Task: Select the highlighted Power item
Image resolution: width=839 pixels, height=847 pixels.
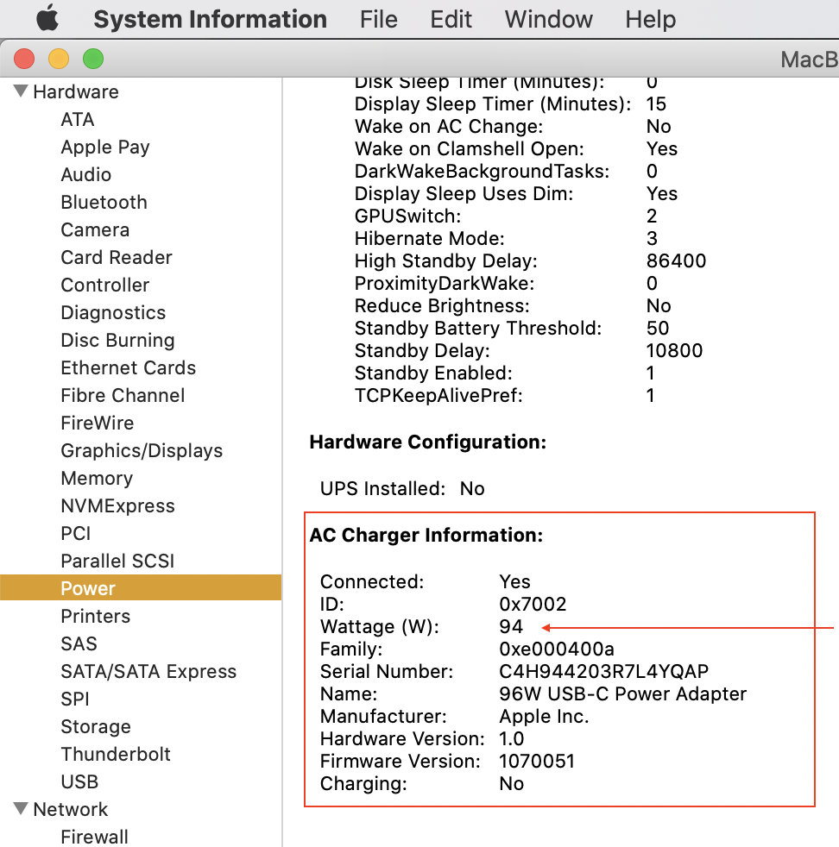Action: pyautogui.click(x=88, y=588)
